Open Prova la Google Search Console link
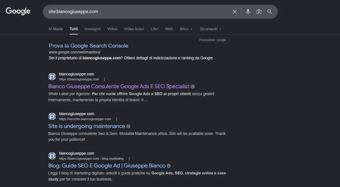This screenshot has height=187, width=340. click(x=88, y=46)
